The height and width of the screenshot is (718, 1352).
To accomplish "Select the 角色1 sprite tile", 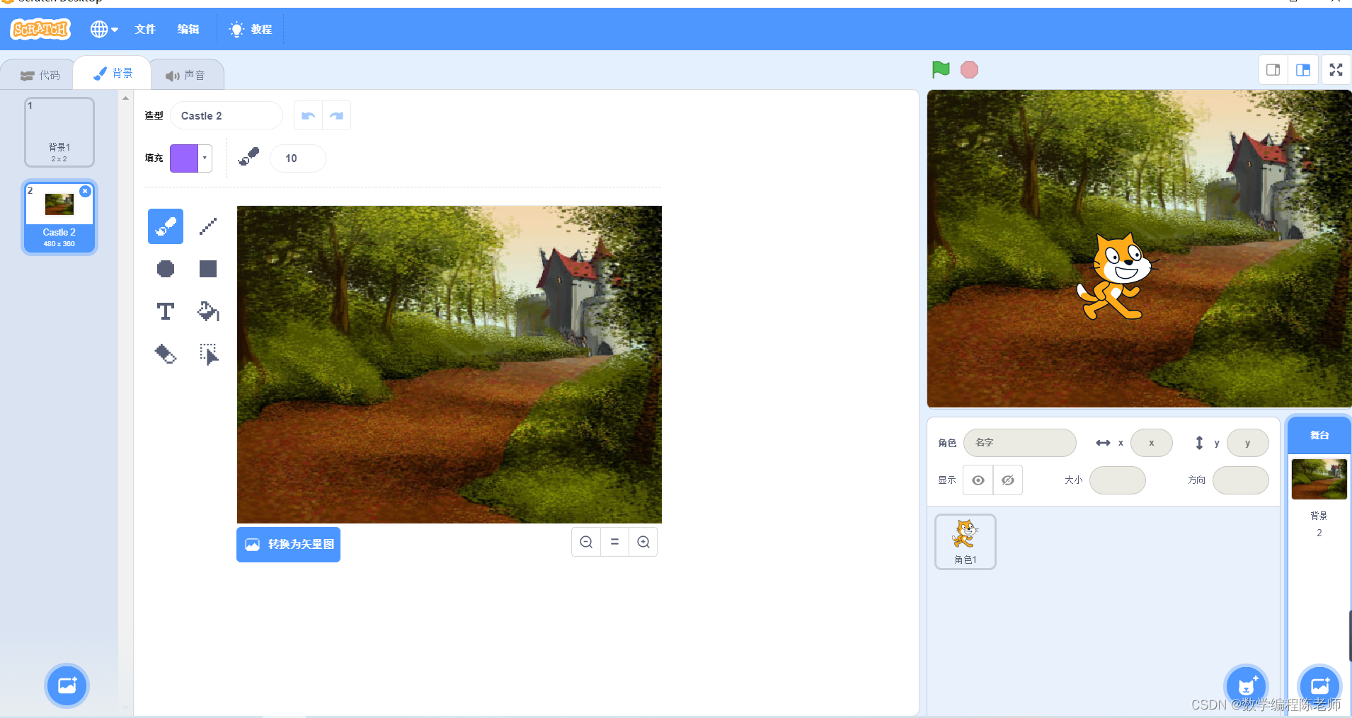I will pyautogui.click(x=966, y=542).
